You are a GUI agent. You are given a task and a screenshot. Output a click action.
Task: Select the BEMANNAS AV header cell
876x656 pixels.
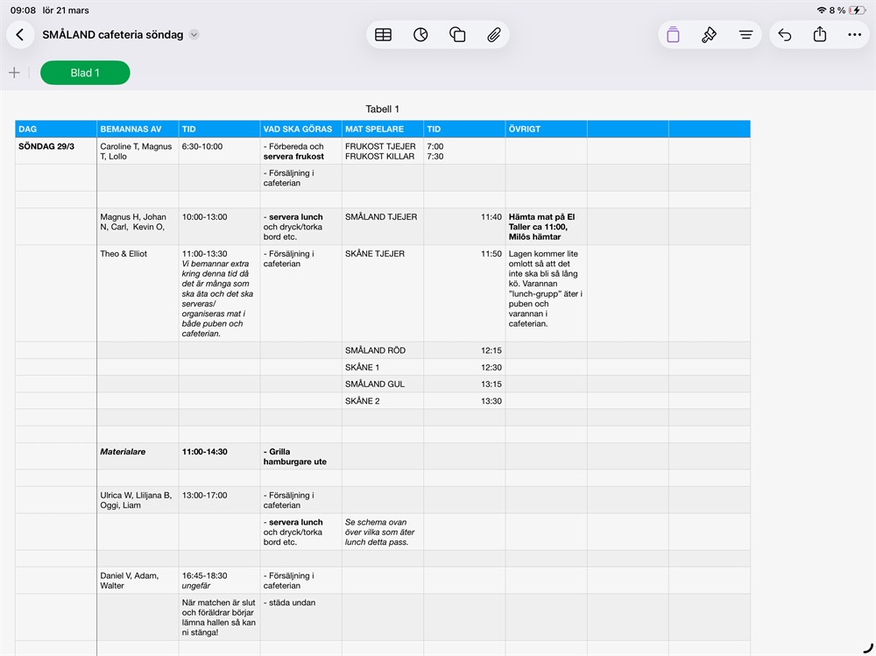point(138,129)
